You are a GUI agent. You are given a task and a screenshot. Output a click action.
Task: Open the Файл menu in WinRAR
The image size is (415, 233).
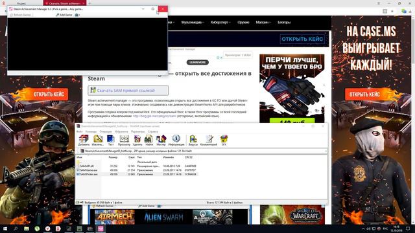pos(79,131)
